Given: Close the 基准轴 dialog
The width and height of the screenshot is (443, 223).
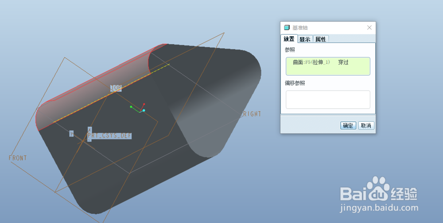Looking at the screenshot, I should tap(369, 27).
